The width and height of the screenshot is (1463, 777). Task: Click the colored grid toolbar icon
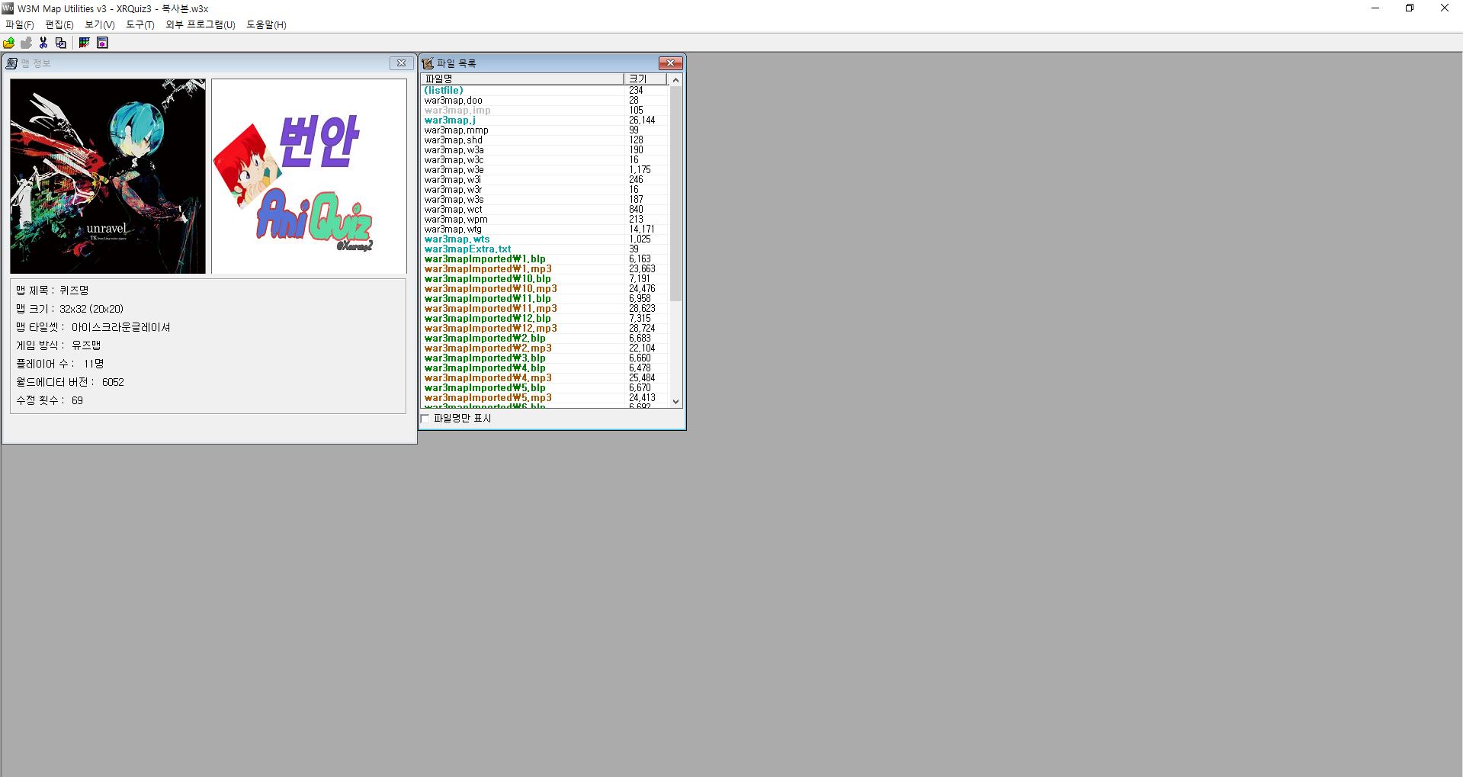click(x=85, y=43)
